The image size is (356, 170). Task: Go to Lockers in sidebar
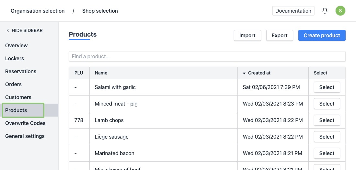pyautogui.click(x=15, y=58)
